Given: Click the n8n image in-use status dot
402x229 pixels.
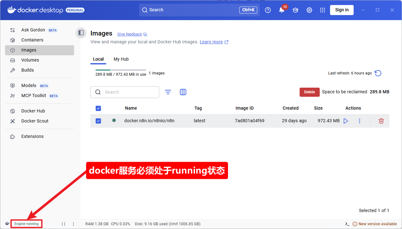Looking at the screenshot, I should pos(114,120).
